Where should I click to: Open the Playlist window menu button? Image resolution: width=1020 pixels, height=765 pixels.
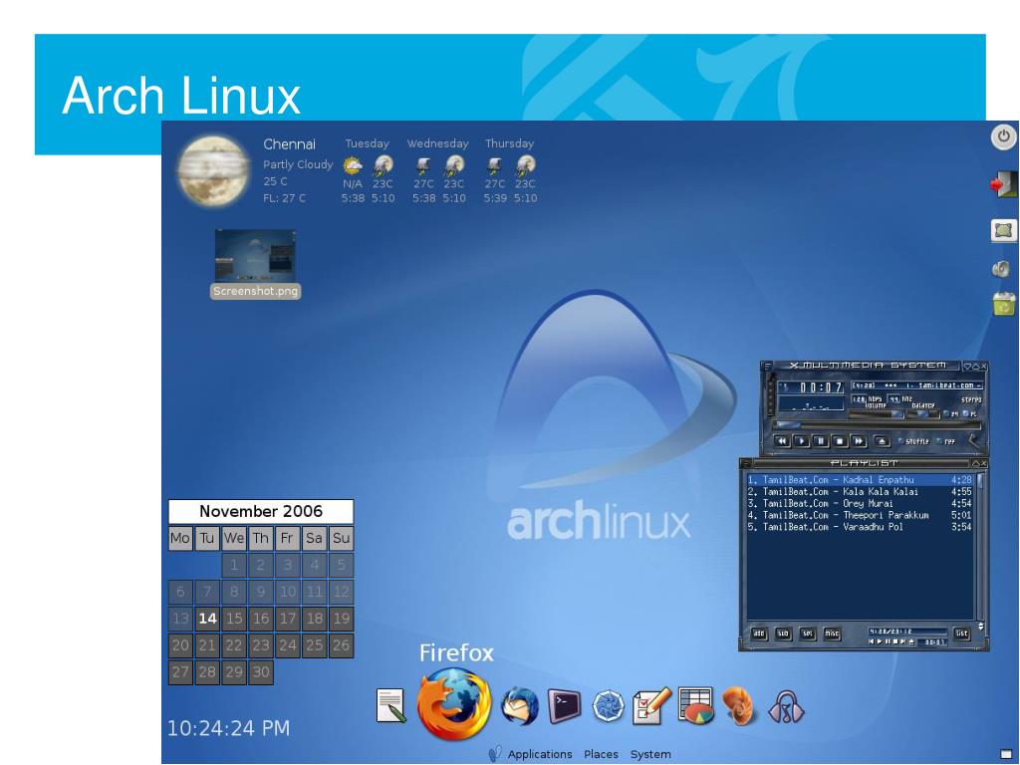coord(745,463)
